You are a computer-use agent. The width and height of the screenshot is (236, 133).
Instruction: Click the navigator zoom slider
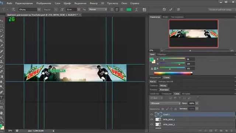click(x=190, y=51)
